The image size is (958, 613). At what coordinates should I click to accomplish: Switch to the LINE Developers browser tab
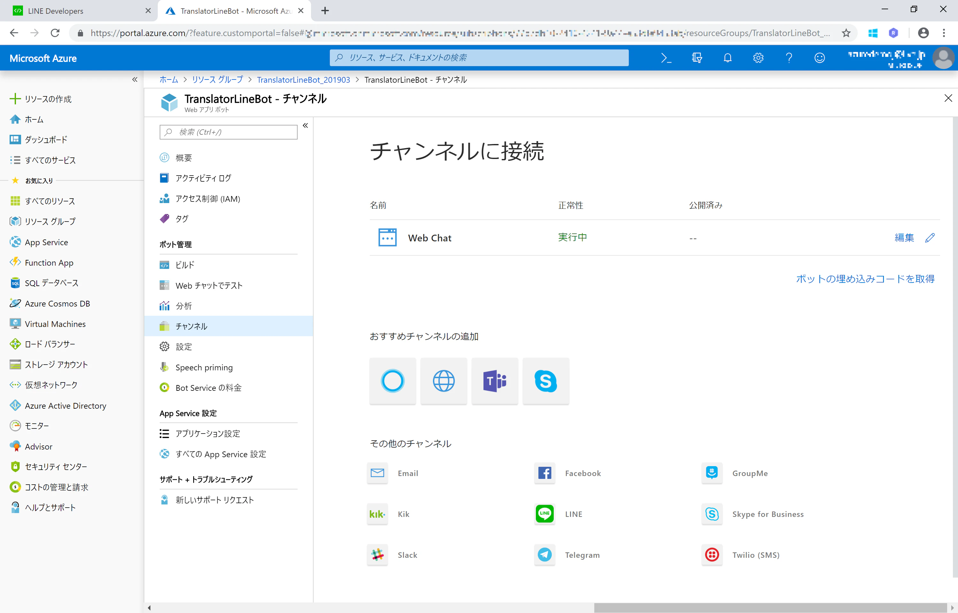point(79,11)
